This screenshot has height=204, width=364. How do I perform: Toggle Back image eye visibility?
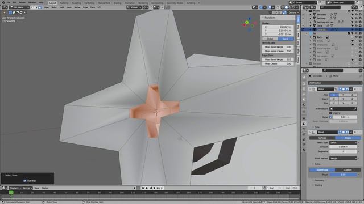(x=357, y=37)
